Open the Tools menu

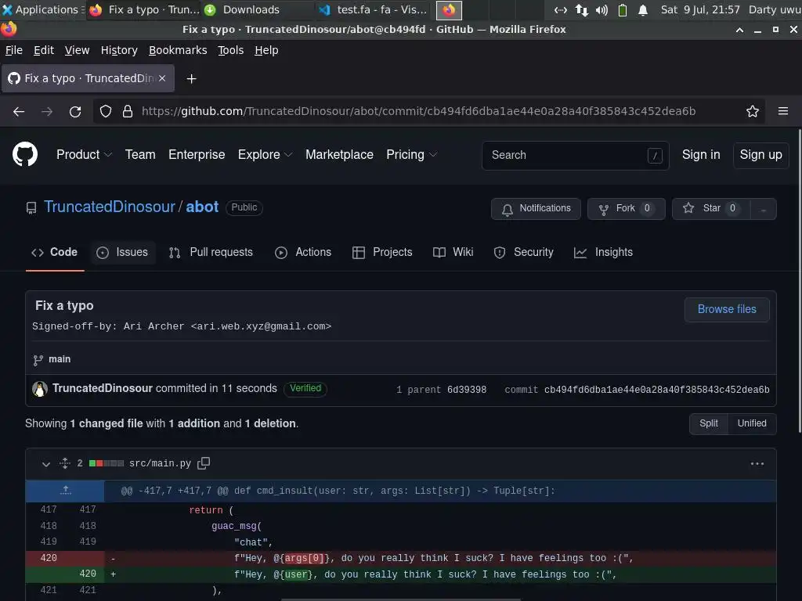231,50
